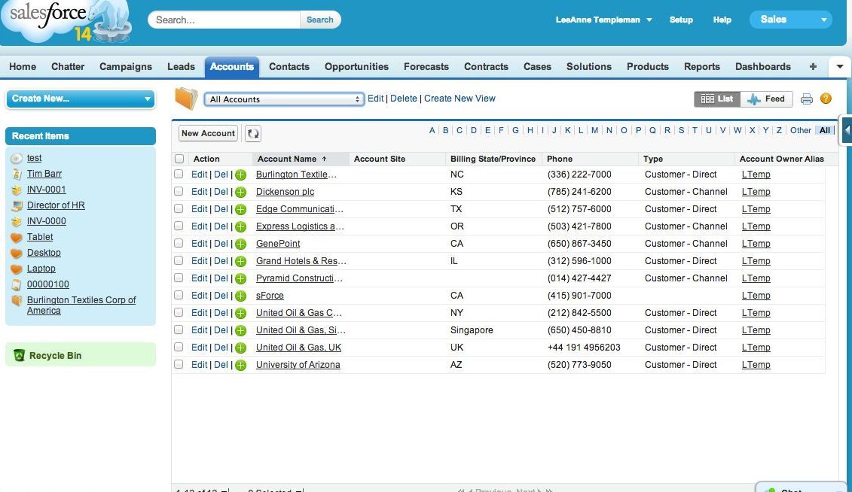Click the phone cell (415) 901-7000
Screen dimensions: 852x492
[579, 296]
